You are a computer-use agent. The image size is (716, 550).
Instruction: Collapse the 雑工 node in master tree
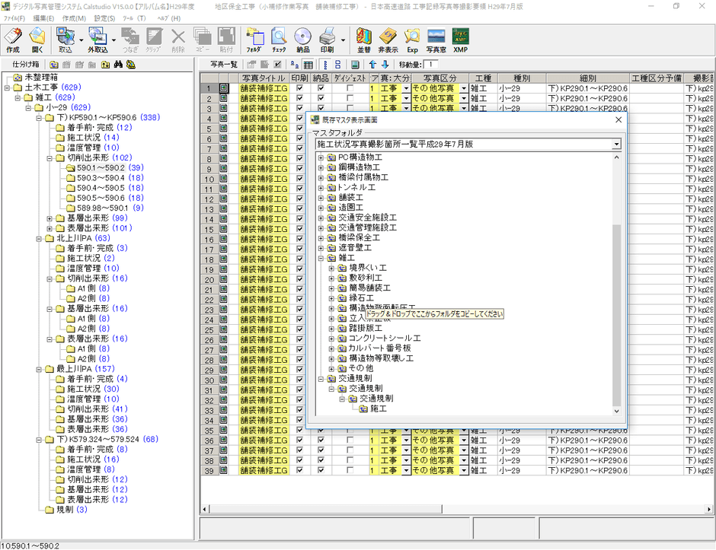[321, 258]
